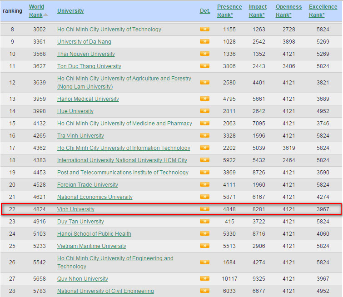Open details icon for National University of Civil Engineering

[x=204, y=291]
